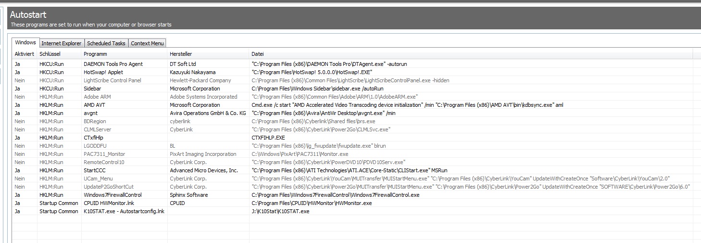Click the Advanced Micro Devices, Inc. cell

[204, 170]
